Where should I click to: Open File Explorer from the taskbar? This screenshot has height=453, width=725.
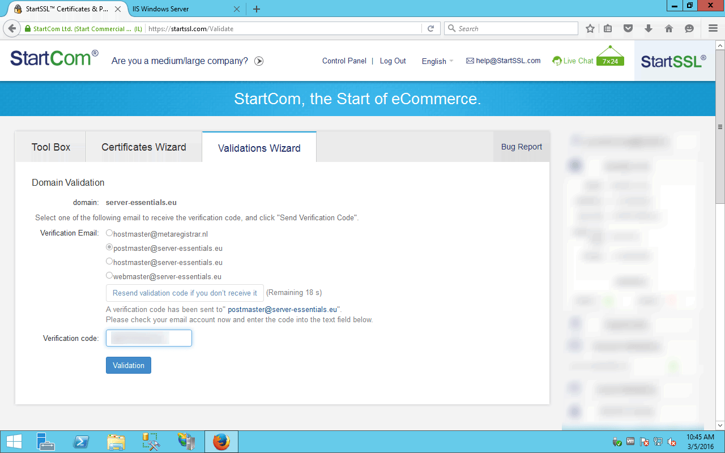(116, 442)
